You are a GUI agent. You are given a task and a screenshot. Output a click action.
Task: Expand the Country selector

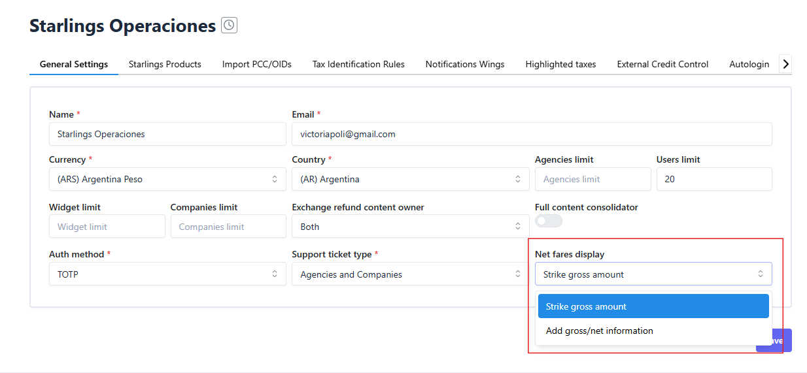[x=410, y=179]
